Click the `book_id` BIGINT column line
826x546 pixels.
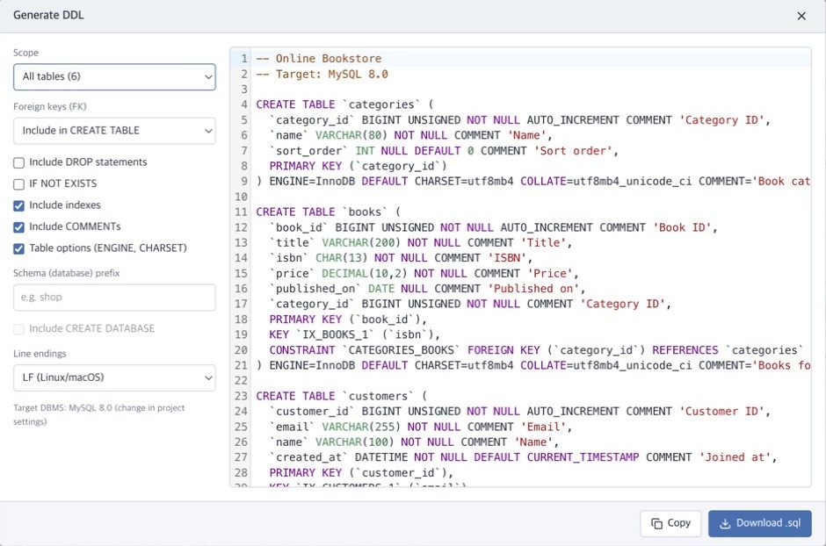pyautogui.click(x=493, y=227)
